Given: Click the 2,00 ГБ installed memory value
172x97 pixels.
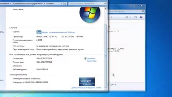Looking at the screenshot, I should (x=39, y=40).
